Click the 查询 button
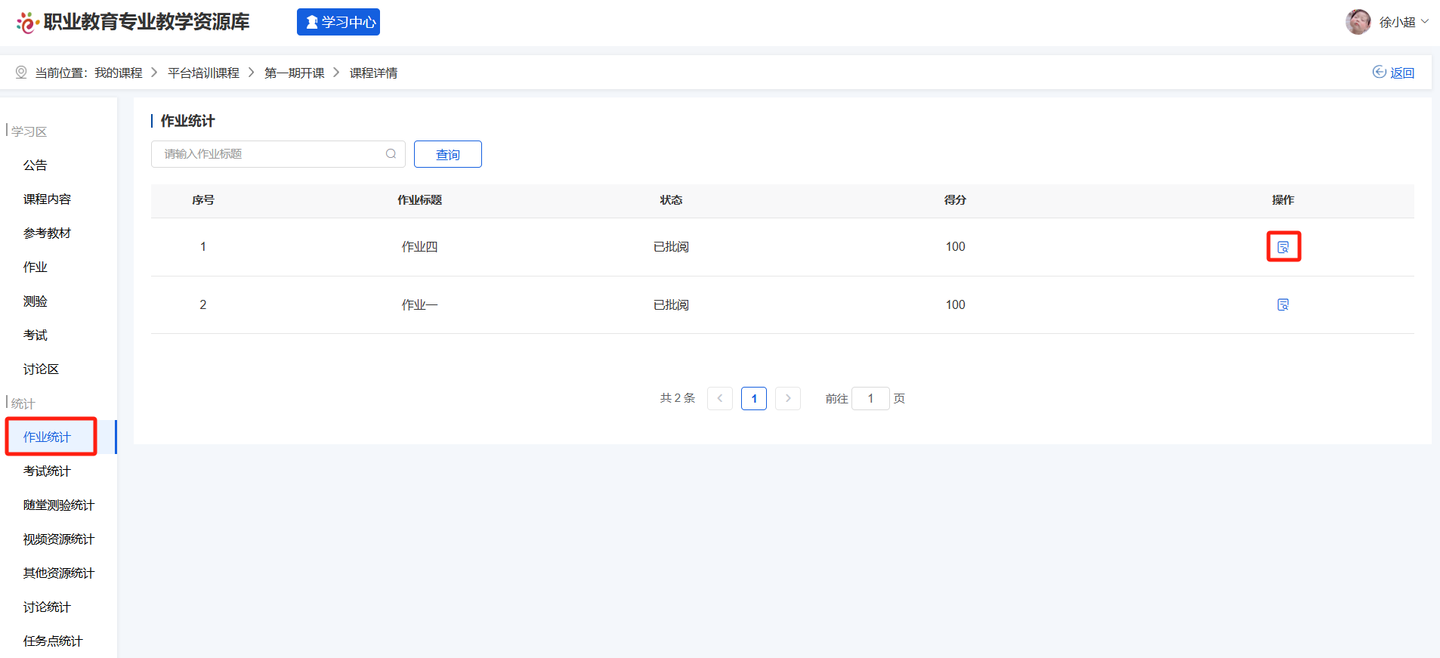 tap(447, 154)
